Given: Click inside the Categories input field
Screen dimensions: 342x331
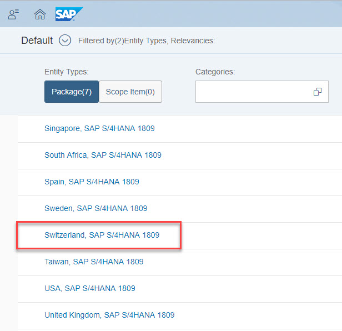Looking at the screenshot, I should point(253,92).
